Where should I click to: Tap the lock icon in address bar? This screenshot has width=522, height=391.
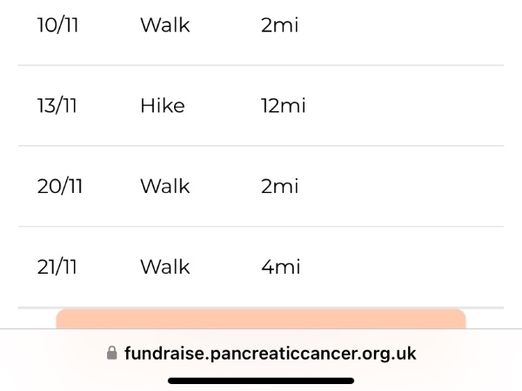pos(111,354)
